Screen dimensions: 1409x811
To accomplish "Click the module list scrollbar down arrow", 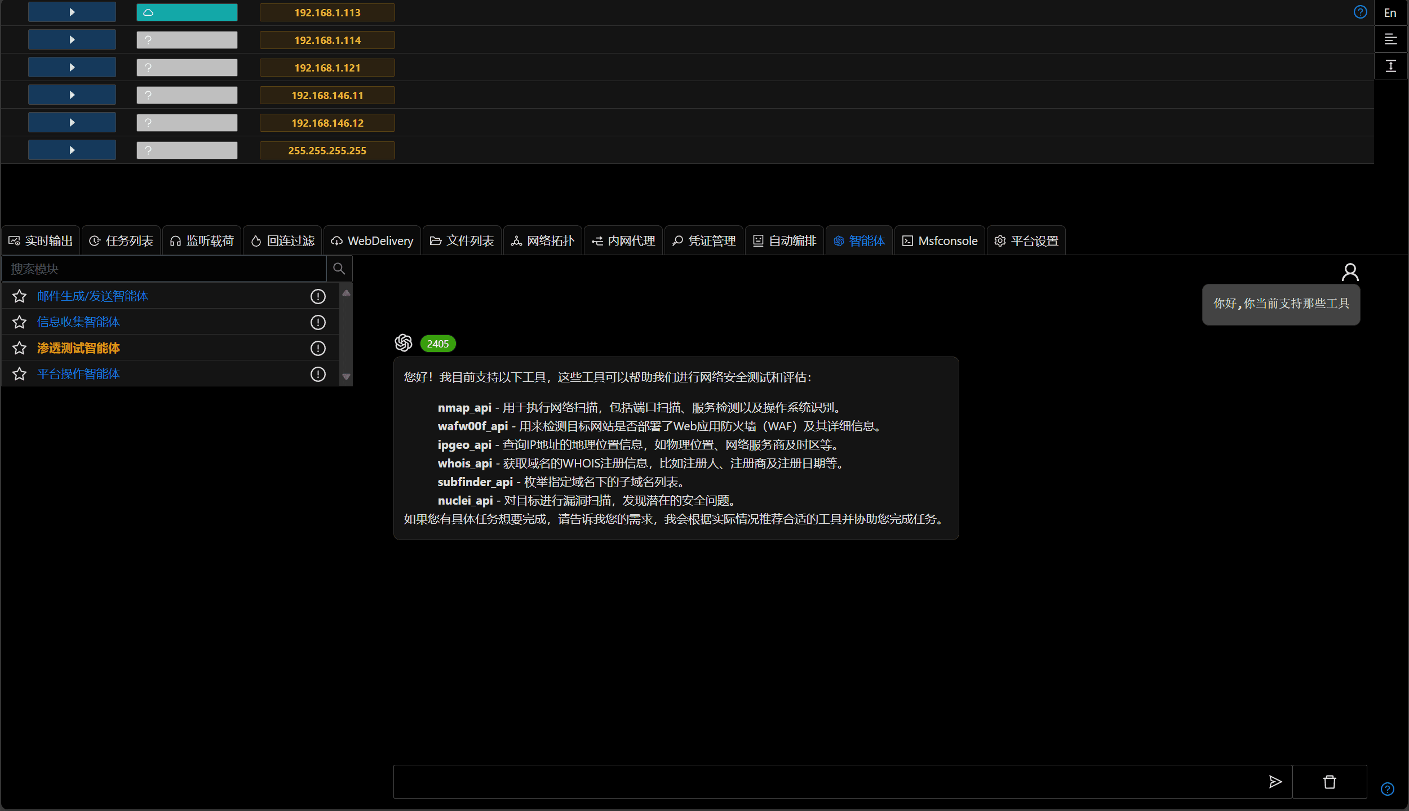I will [346, 377].
